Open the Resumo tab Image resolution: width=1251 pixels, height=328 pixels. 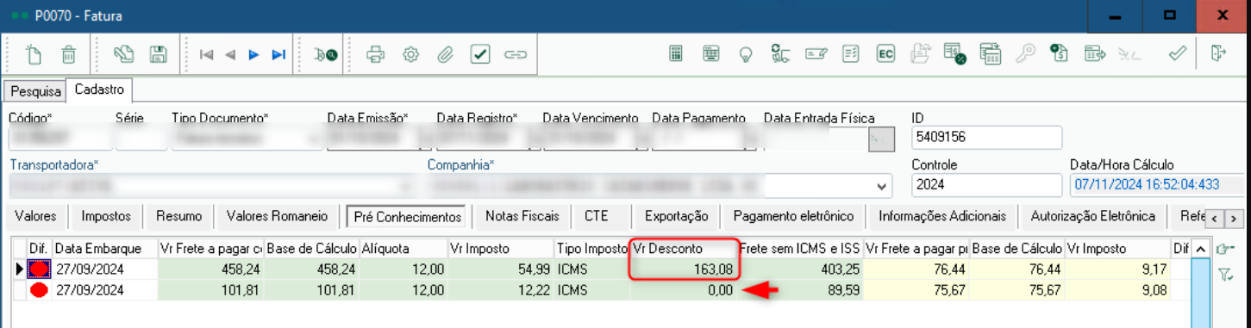[x=178, y=216]
